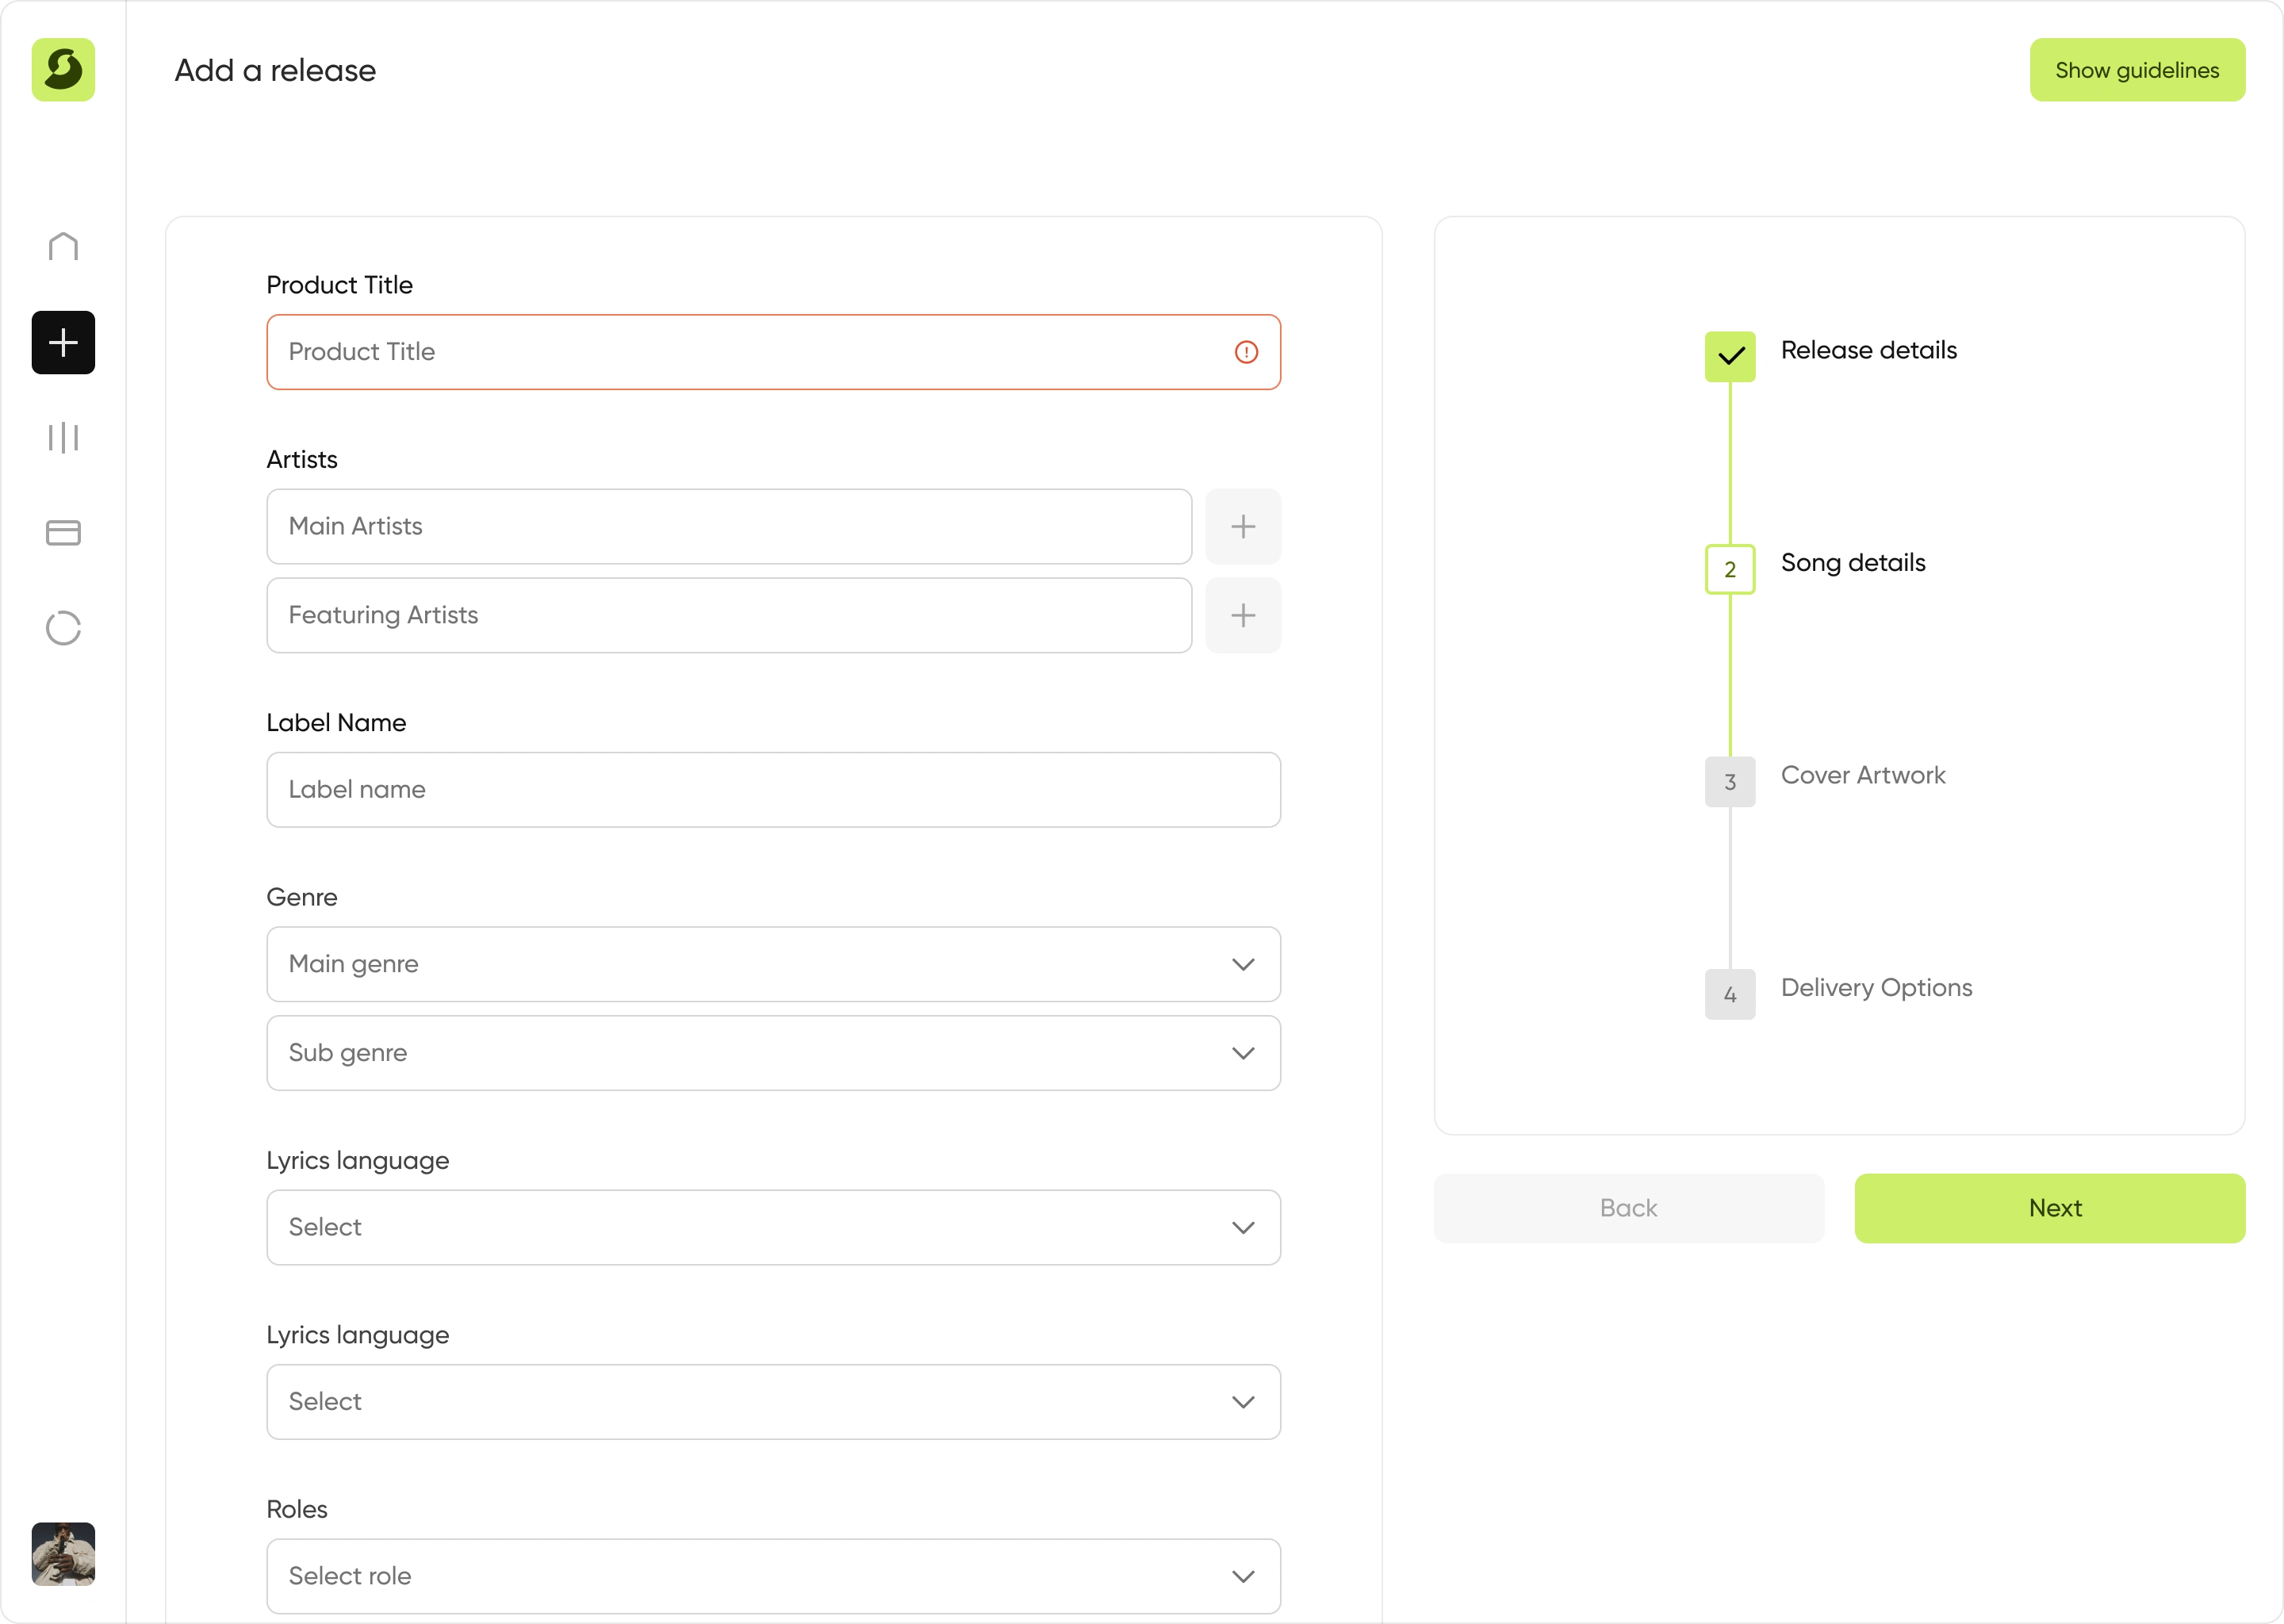Open the Select role dropdown
This screenshot has width=2284, height=1624.
pyautogui.click(x=773, y=1576)
